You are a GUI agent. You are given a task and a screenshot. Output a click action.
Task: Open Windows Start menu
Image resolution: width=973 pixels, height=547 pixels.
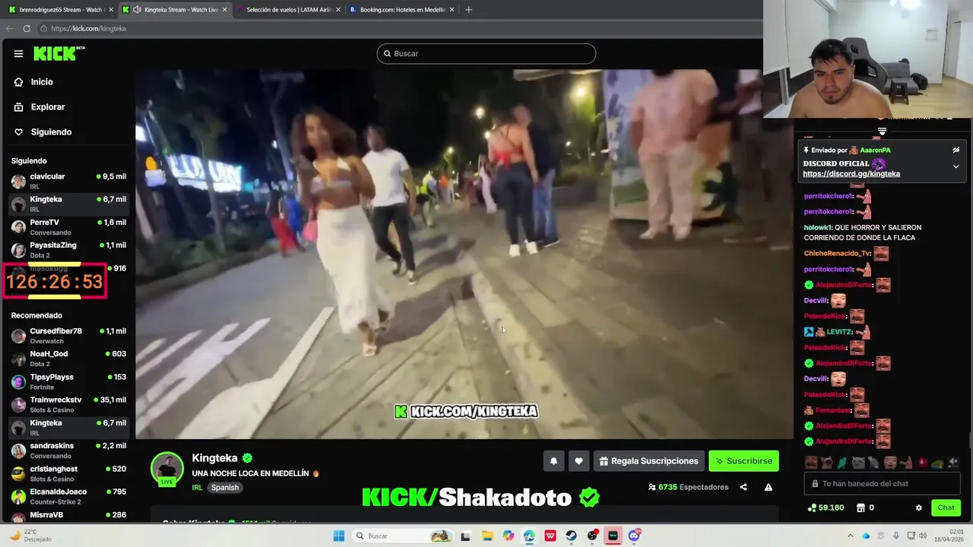click(x=339, y=536)
